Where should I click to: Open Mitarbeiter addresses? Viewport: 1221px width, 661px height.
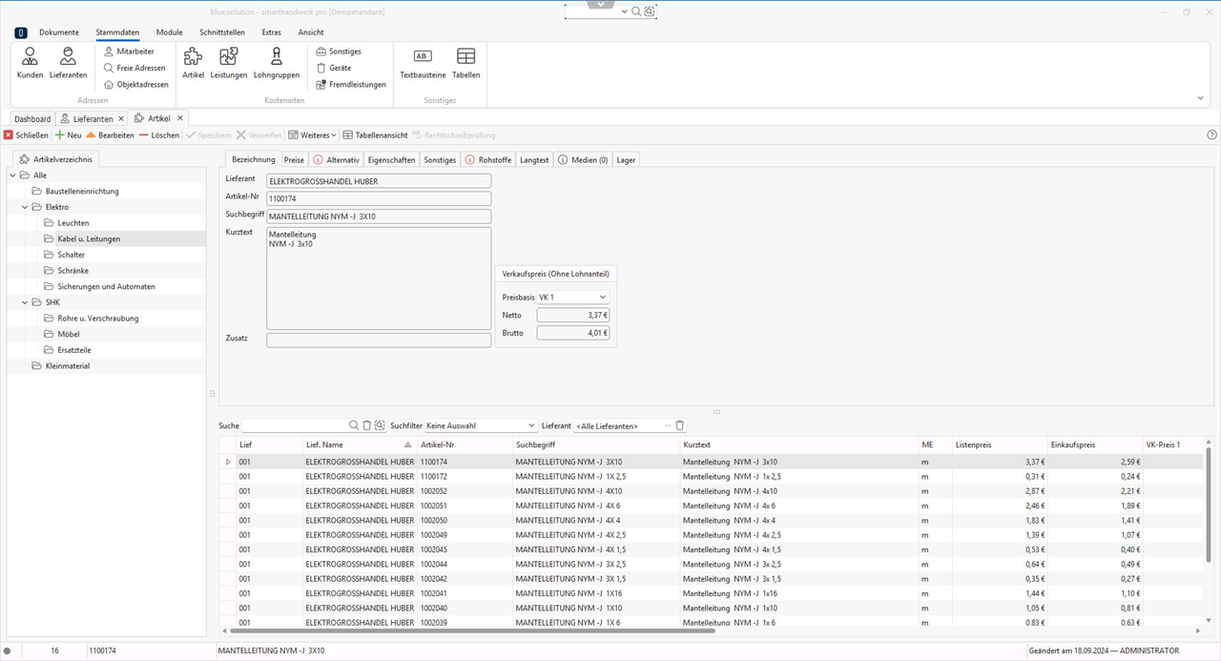pos(129,52)
